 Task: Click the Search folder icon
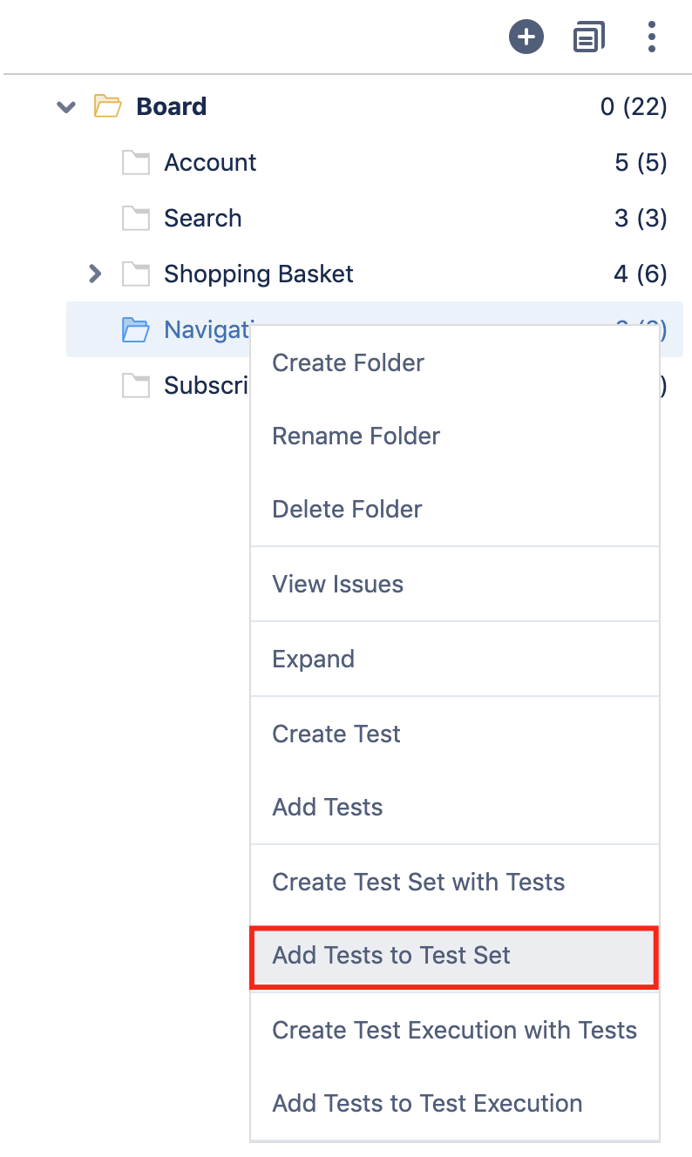(x=136, y=219)
